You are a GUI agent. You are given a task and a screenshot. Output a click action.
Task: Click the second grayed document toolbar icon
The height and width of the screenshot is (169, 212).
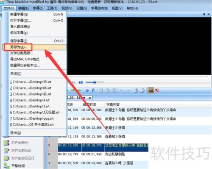point(107,90)
